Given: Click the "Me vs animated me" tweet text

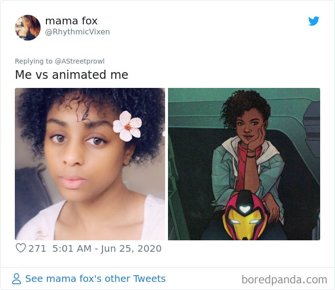Looking at the screenshot, I should (x=71, y=75).
